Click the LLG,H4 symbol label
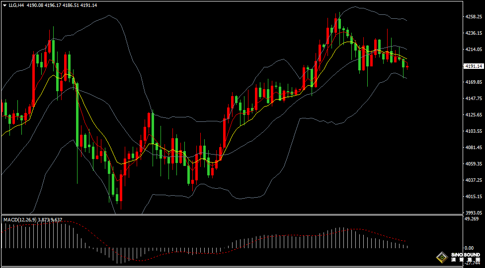The image size is (485, 268). pos(16,5)
